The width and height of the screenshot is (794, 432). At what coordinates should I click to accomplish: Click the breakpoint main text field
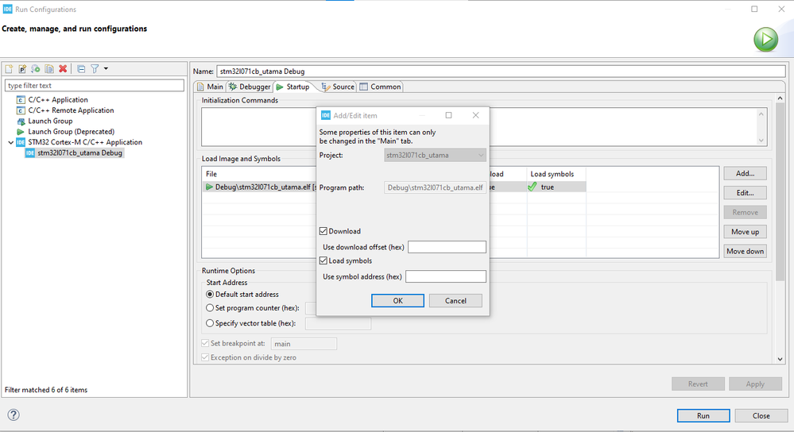[x=304, y=344]
